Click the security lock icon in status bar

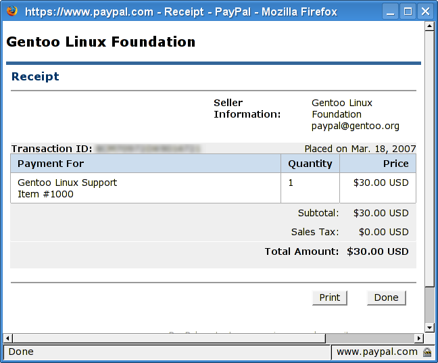pyautogui.click(x=427, y=352)
